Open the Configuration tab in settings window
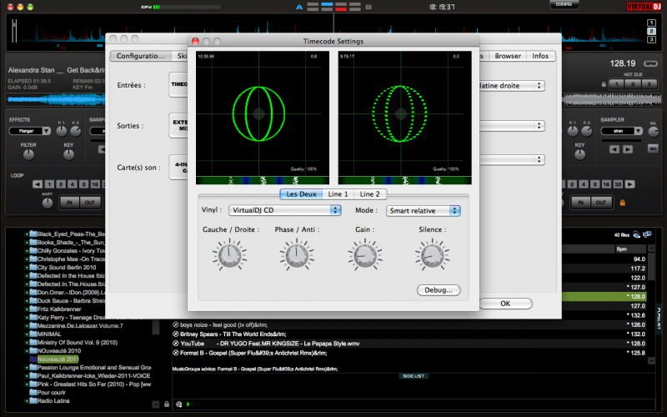This screenshot has height=417, width=667. tap(140, 56)
